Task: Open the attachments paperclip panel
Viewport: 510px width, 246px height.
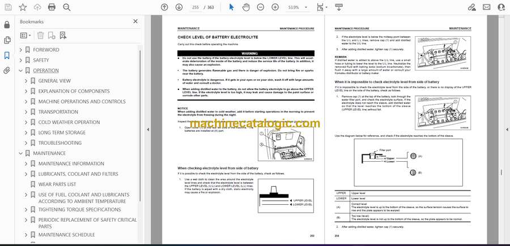Action: click(7, 71)
